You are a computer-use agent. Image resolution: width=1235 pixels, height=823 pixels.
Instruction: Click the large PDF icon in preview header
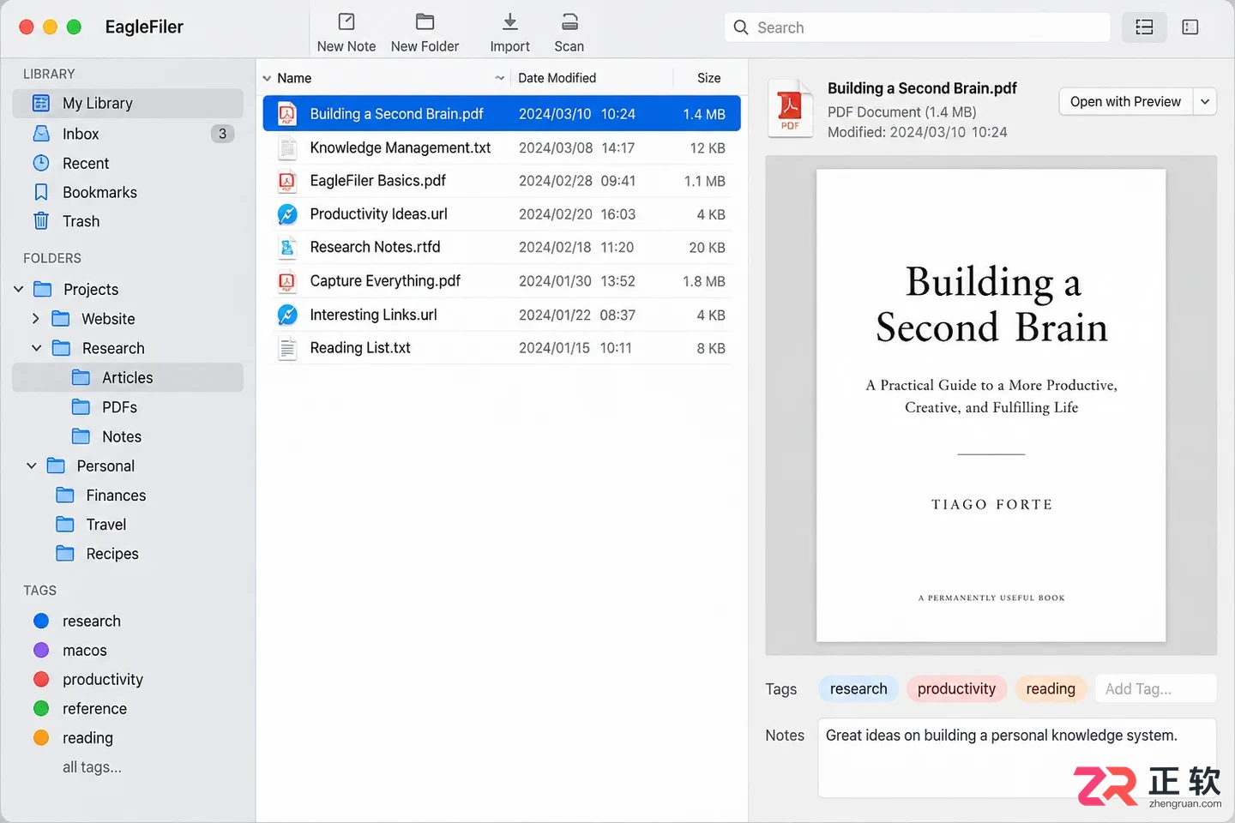(x=790, y=109)
